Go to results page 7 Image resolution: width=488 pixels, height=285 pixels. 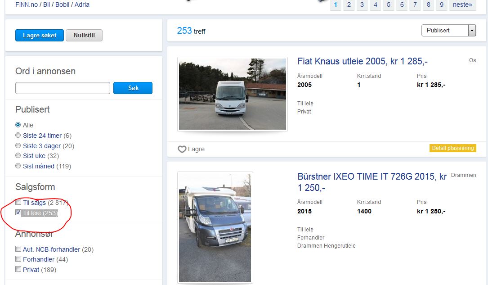pyautogui.click(x=415, y=5)
